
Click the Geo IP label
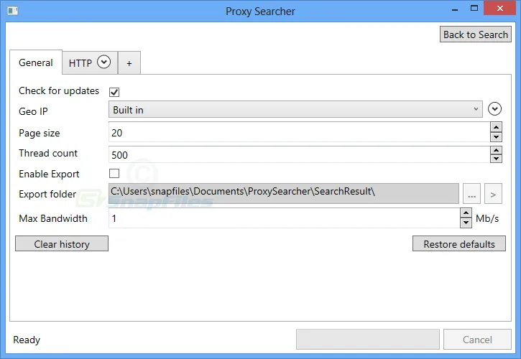pyautogui.click(x=33, y=111)
